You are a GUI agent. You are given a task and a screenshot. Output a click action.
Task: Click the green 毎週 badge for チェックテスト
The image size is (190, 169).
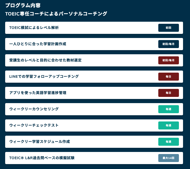point(168,125)
